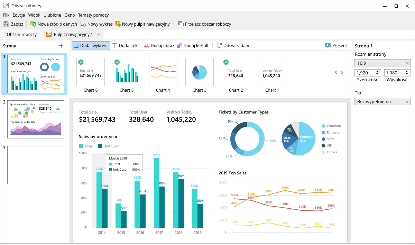
Task: Open the Okno menu
Action: click(x=70, y=15)
